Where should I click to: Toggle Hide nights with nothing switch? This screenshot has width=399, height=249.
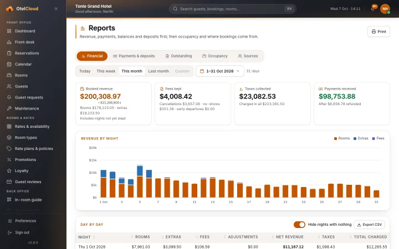pyautogui.click(x=299, y=225)
